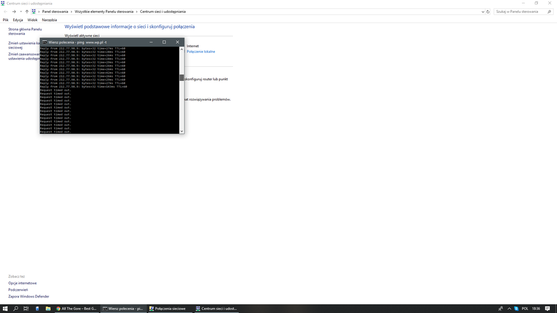Expand the recent locations dropdown arrow

[21, 11]
